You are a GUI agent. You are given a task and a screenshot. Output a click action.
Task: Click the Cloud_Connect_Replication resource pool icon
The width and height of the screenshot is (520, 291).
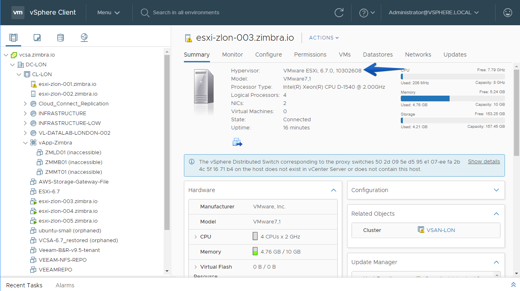point(33,104)
